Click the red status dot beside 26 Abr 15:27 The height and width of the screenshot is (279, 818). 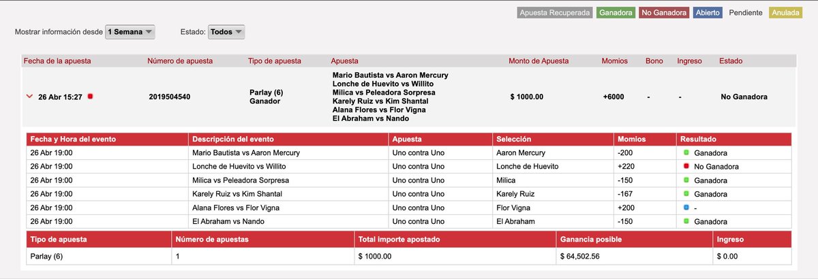pyautogui.click(x=91, y=97)
